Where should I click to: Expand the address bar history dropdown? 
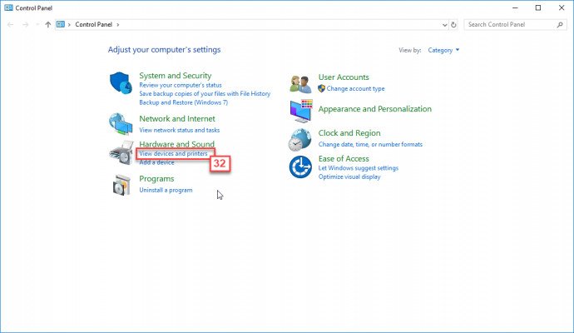tap(444, 25)
